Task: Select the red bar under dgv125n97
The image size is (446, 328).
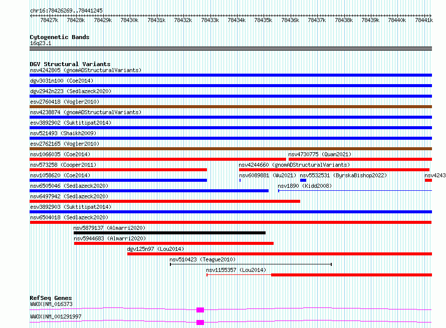Action: pyautogui.click(x=280, y=254)
